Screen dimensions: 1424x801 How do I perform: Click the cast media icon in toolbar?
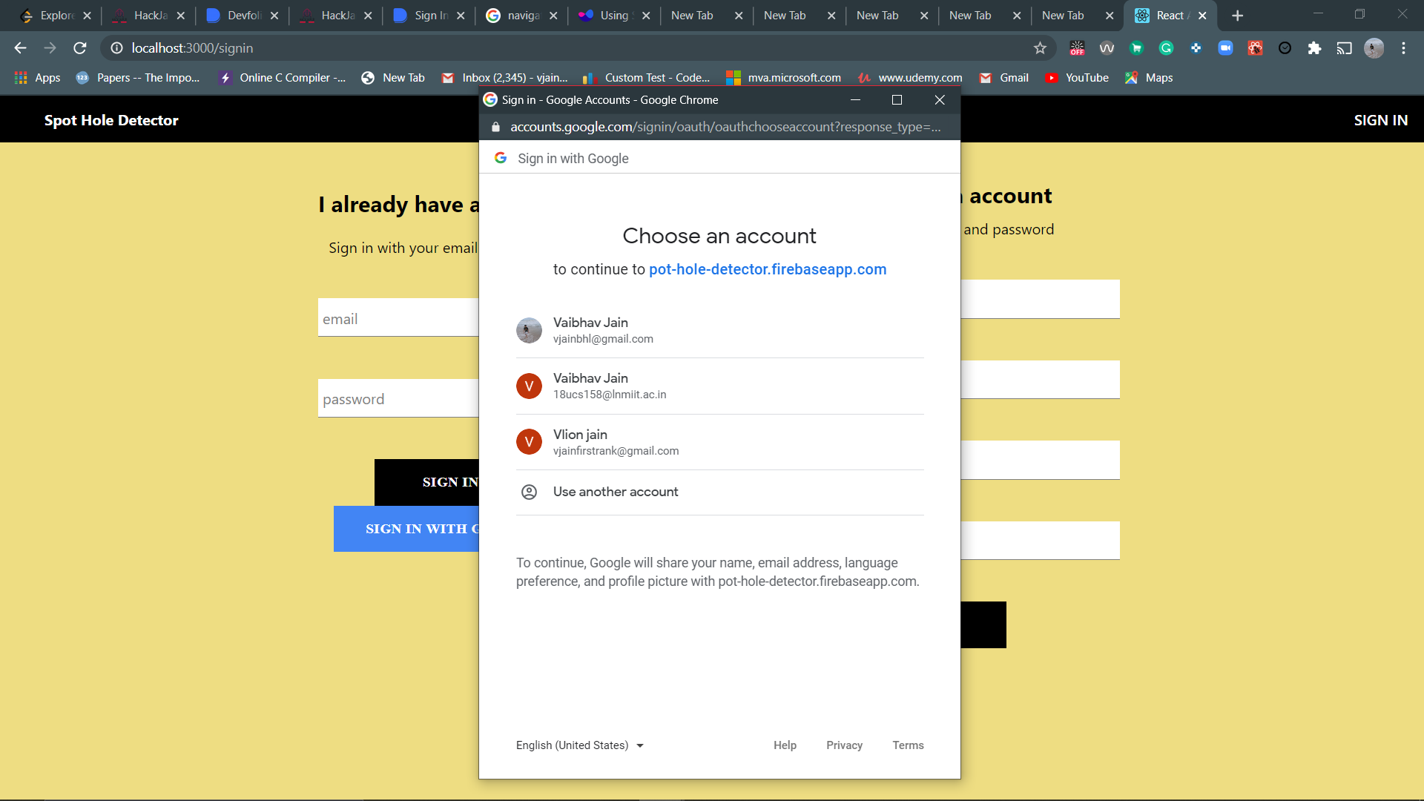click(1344, 48)
